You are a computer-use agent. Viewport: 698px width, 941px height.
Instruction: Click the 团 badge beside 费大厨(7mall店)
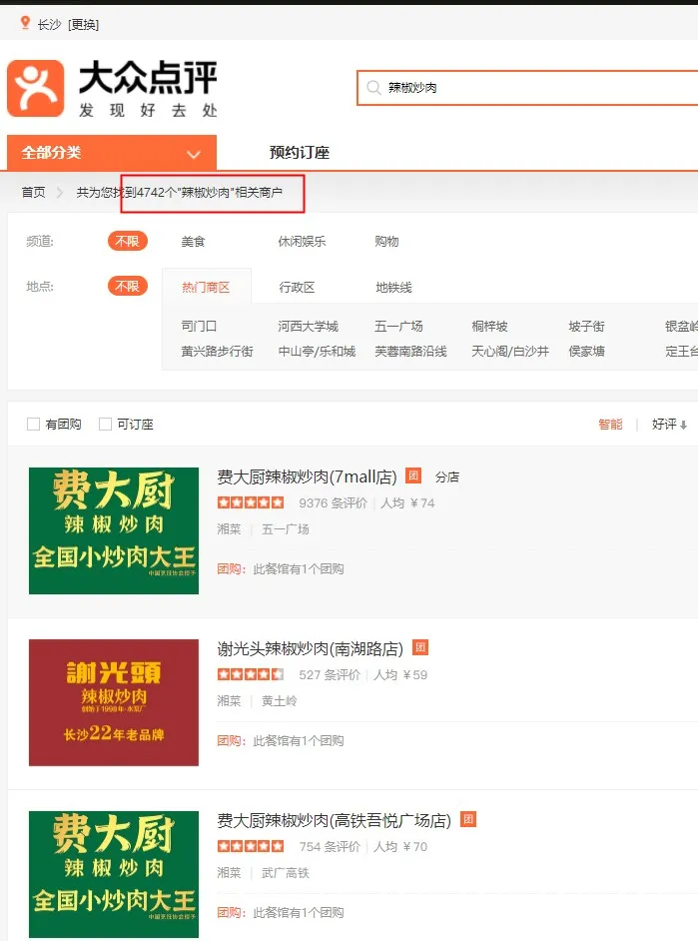413,475
